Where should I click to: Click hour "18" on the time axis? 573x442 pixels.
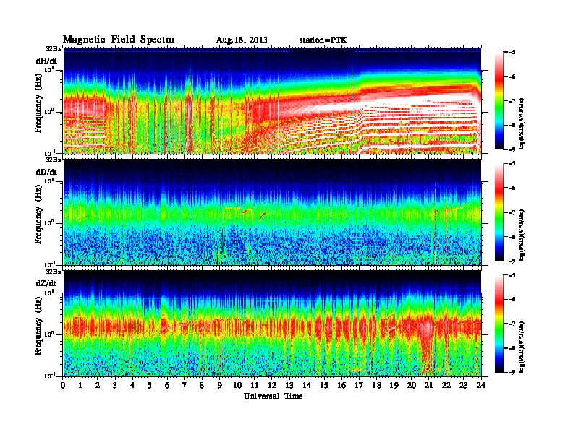point(376,385)
